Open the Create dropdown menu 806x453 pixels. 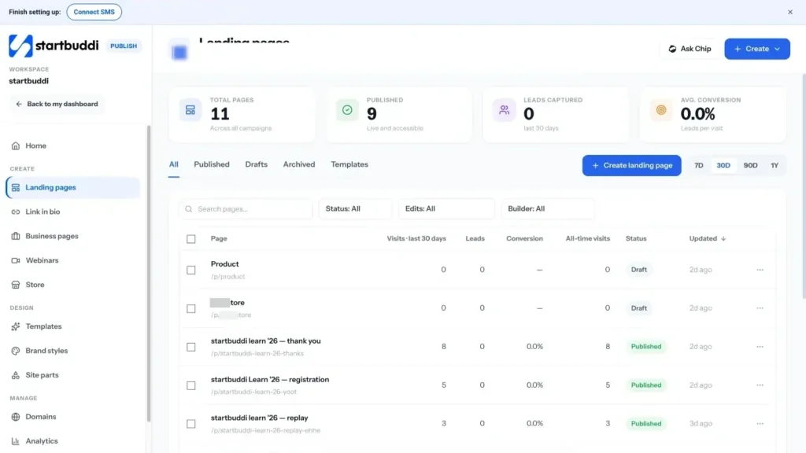(757, 49)
